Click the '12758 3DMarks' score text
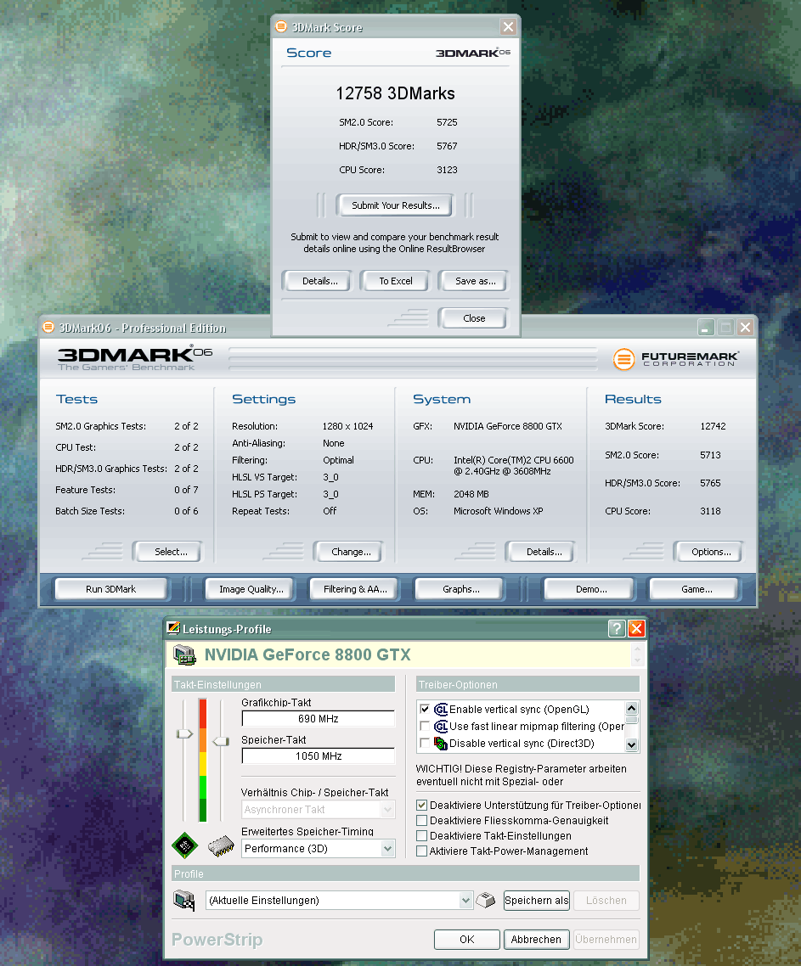The width and height of the screenshot is (801, 966). pyautogui.click(x=395, y=93)
